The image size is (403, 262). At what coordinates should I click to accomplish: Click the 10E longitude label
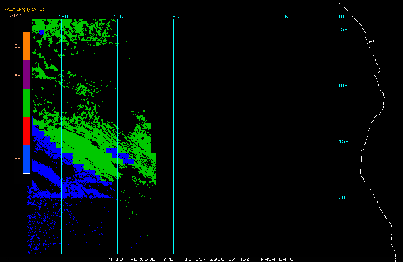click(343, 17)
